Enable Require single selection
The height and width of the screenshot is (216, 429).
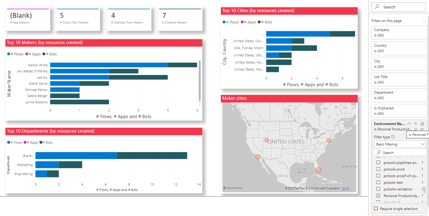[x=376, y=208]
